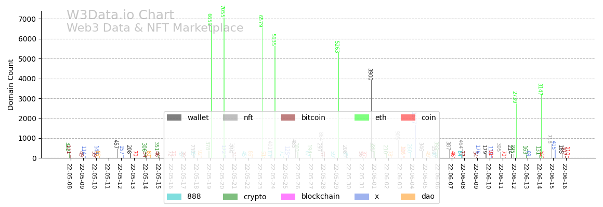This screenshot has width=603, height=207.
Task: Click the Web3 Data & NFT Marketplace subtitle
Action: click(x=154, y=28)
